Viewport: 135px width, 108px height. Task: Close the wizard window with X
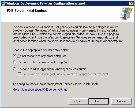(x=132, y=3)
